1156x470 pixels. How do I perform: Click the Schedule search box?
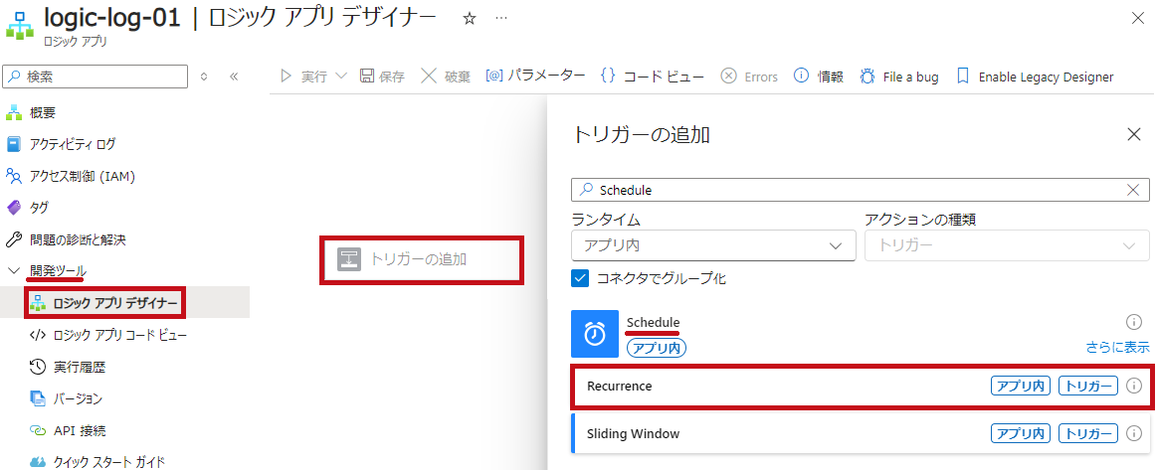point(860,190)
